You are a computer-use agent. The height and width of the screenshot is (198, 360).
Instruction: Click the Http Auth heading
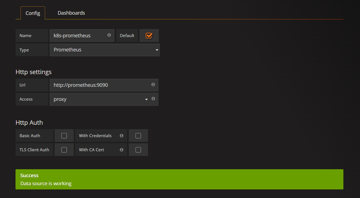[x=29, y=123]
